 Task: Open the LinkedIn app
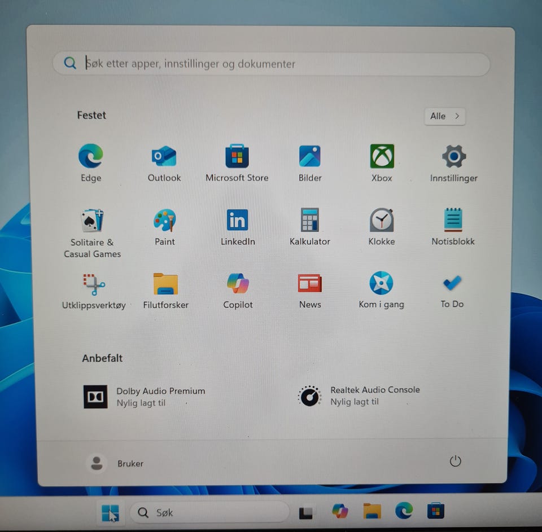pos(238,227)
